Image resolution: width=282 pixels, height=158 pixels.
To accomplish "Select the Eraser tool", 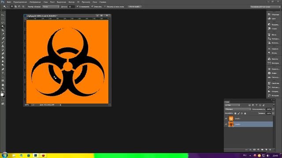I will 3,54.
